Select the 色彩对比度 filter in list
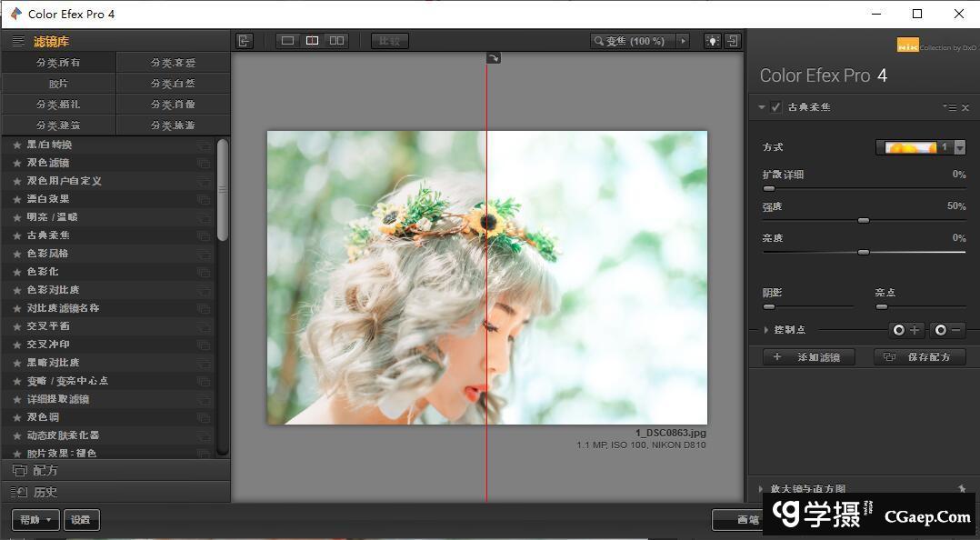Image resolution: width=980 pixels, height=540 pixels. 53,290
